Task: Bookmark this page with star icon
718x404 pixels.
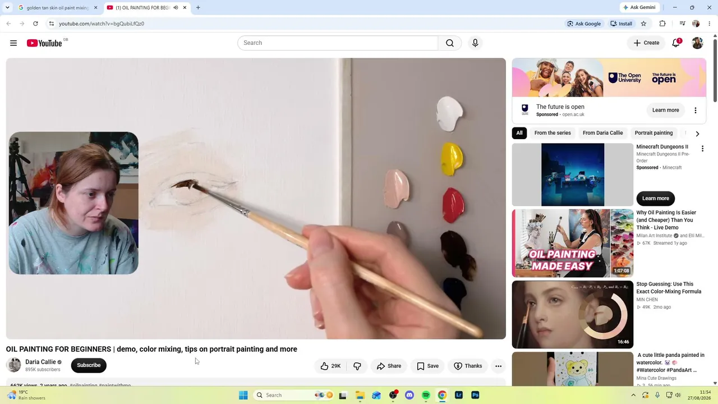Action: (643, 24)
